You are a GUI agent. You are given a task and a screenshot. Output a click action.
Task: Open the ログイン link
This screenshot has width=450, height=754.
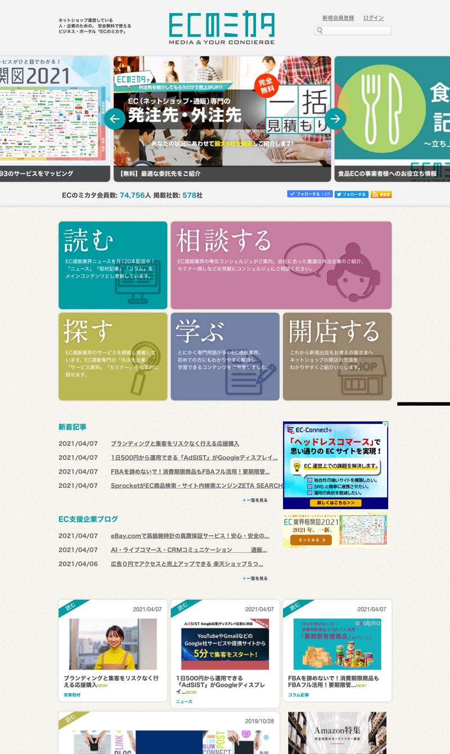coord(373,18)
